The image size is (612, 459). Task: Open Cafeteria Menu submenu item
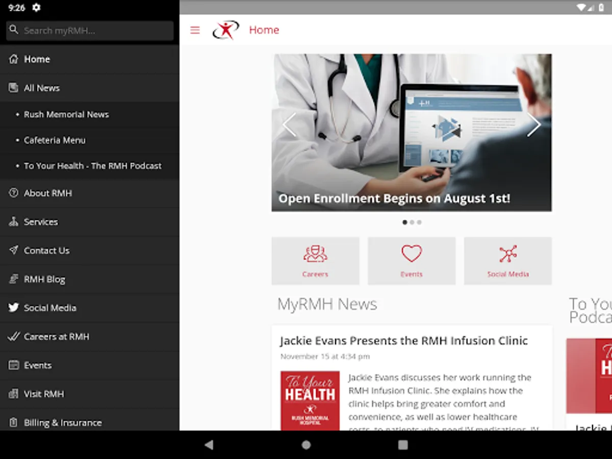89,140
